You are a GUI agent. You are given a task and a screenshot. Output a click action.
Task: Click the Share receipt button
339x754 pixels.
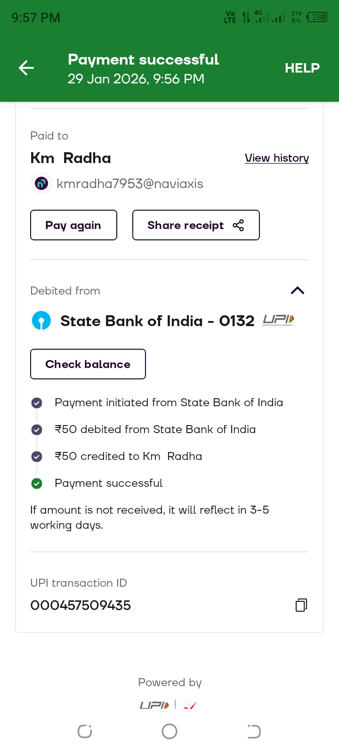[x=196, y=225]
